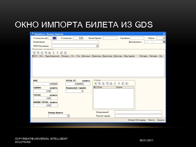Move Сборы row up with arrow icon
196x147 pixels.
pyautogui.click(x=115, y=84)
